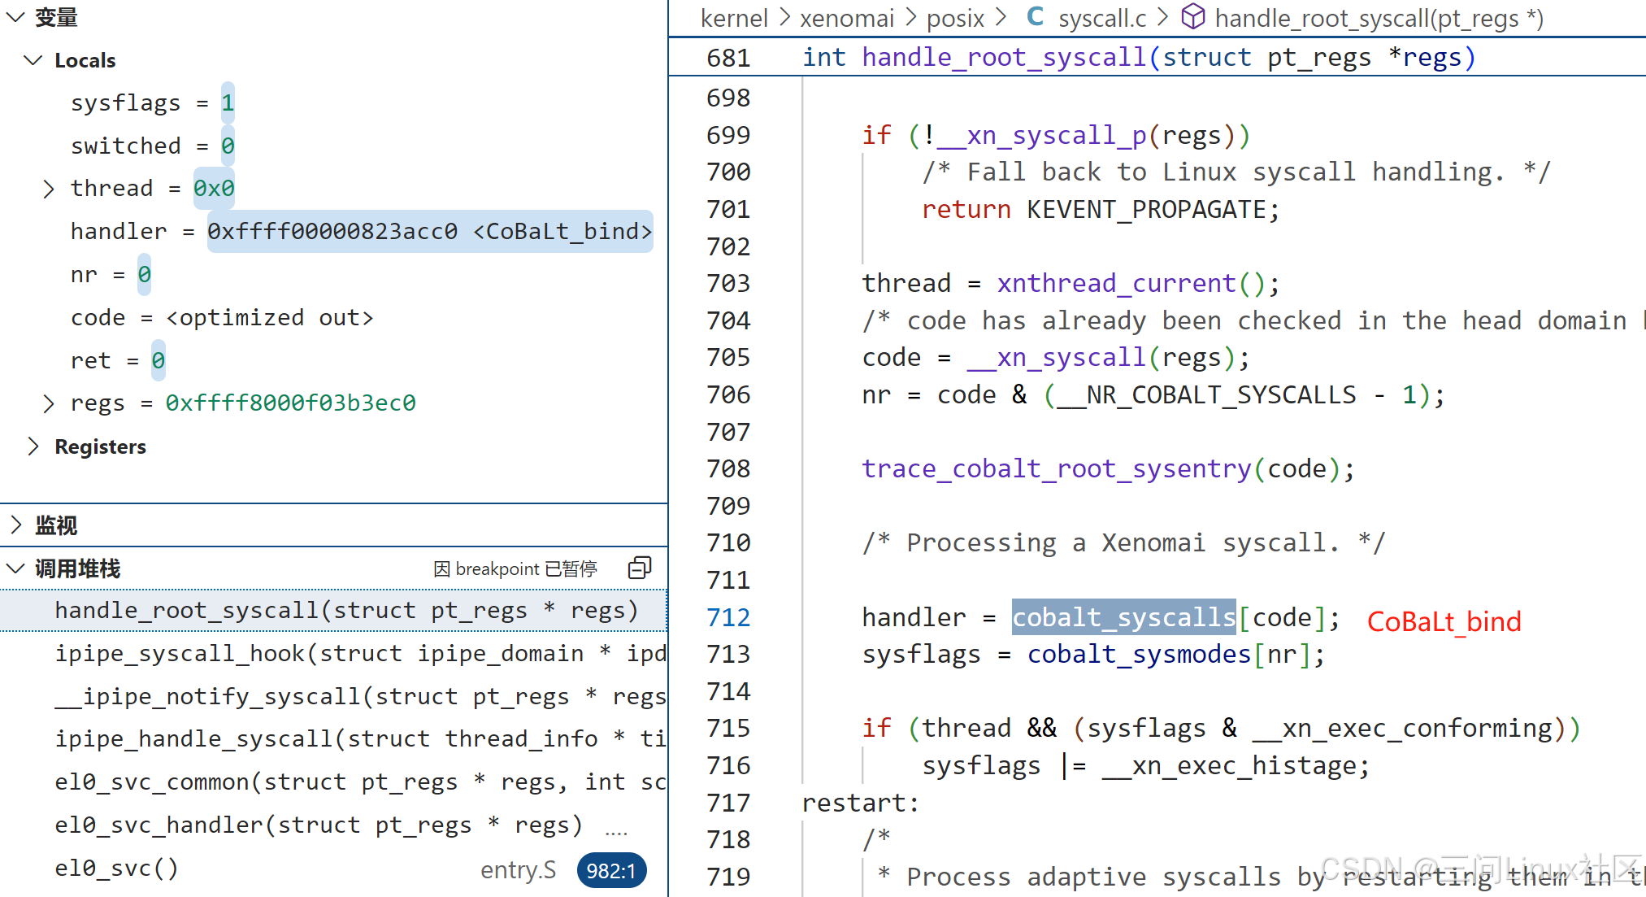Click xenomai breadcrumb segment
The height and width of the screenshot is (897, 1646).
coord(846,18)
